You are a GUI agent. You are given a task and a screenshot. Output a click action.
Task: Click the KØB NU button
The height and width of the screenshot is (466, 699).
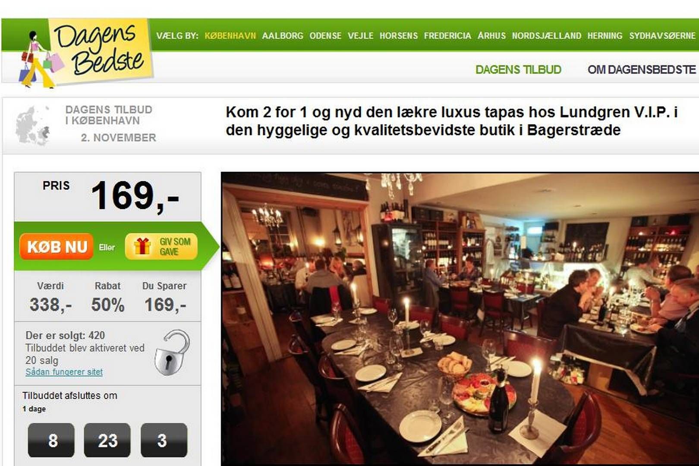coord(57,247)
